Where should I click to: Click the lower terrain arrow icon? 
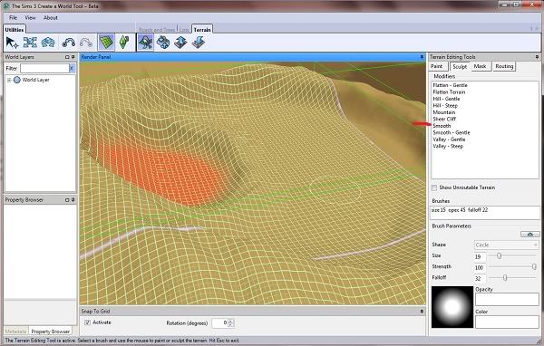pos(198,43)
